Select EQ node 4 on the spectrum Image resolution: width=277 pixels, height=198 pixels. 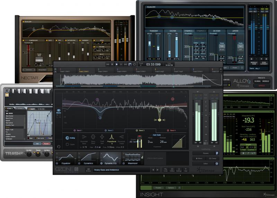point(172,99)
